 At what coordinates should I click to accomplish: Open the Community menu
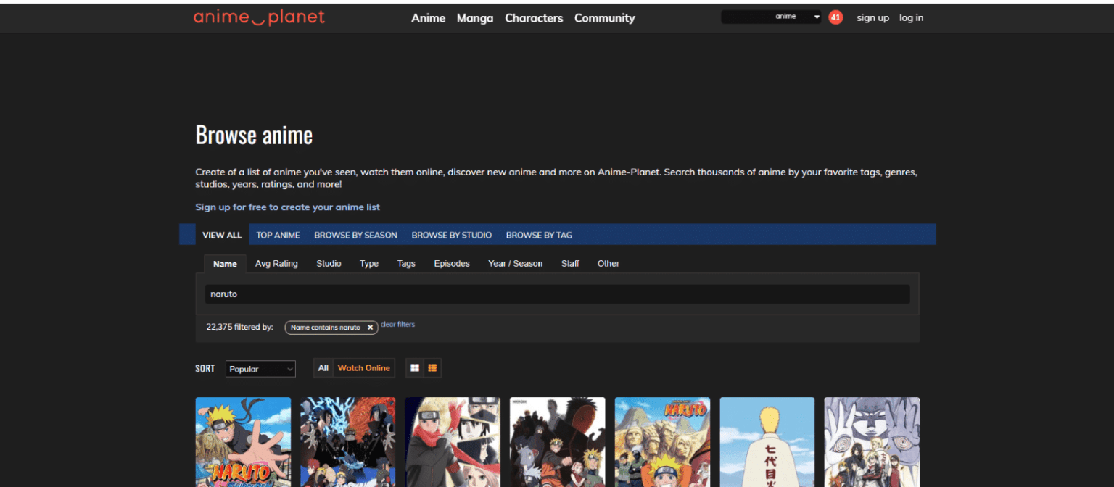[x=604, y=18]
